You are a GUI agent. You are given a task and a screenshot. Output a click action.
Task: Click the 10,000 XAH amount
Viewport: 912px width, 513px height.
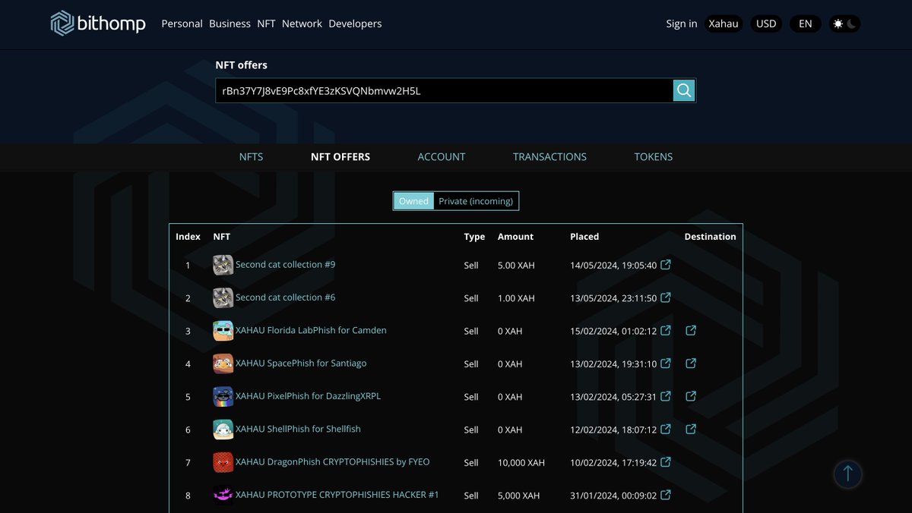pyautogui.click(x=521, y=463)
